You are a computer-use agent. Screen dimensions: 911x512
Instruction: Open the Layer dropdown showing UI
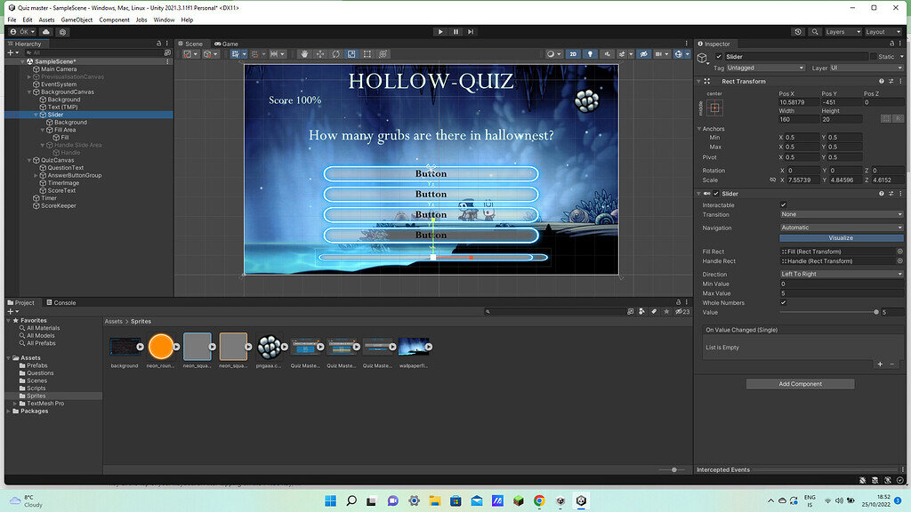click(867, 68)
